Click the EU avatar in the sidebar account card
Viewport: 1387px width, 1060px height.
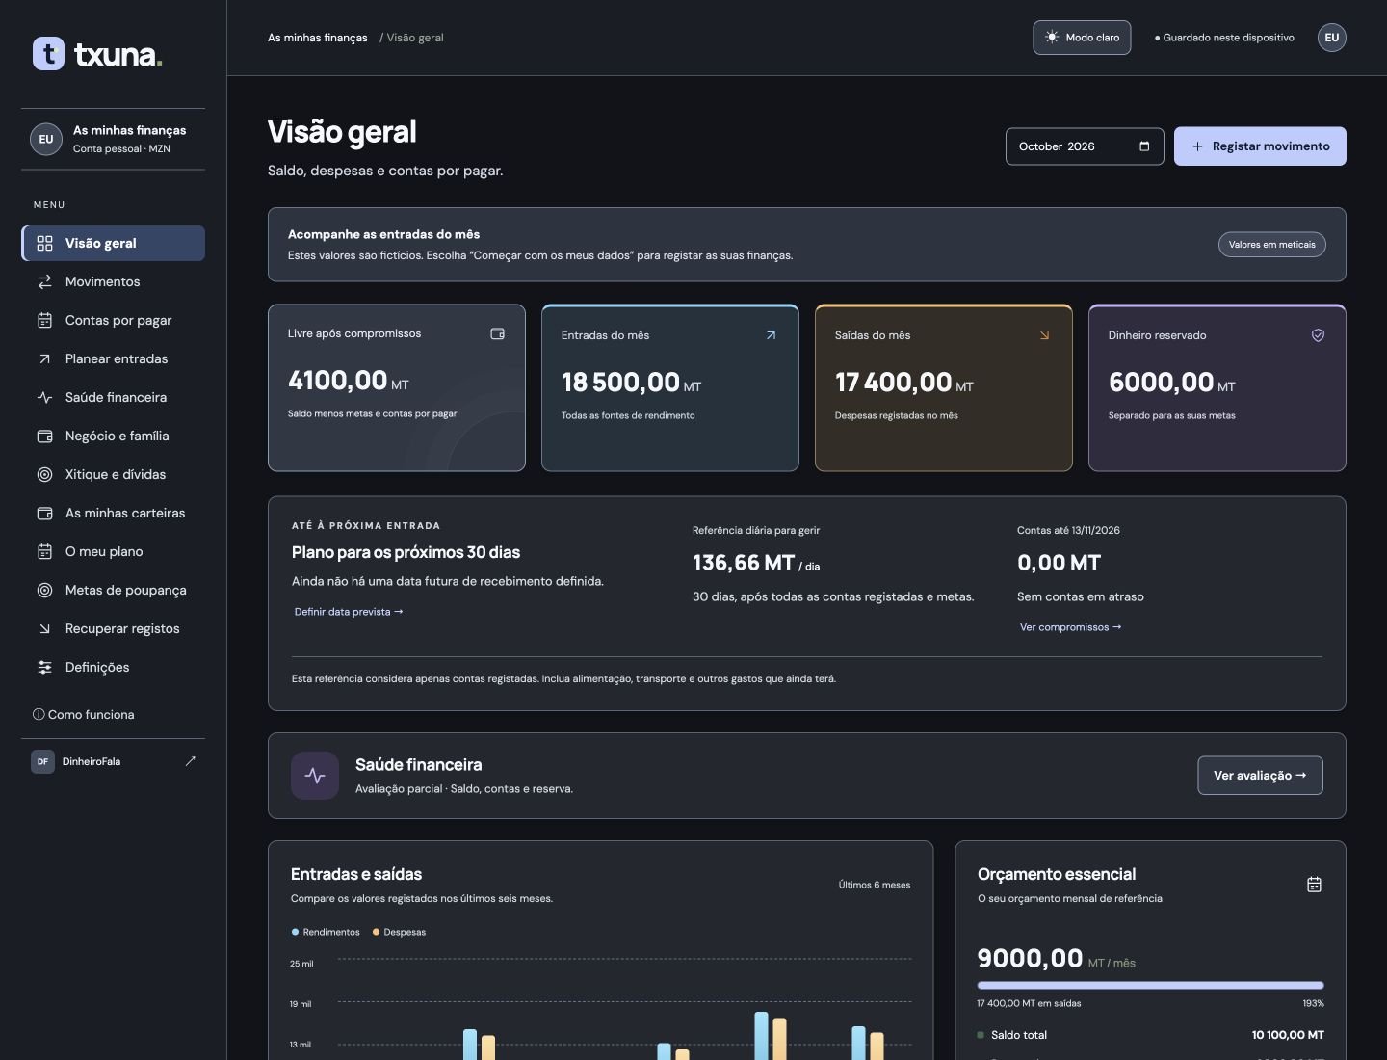pos(45,139)
